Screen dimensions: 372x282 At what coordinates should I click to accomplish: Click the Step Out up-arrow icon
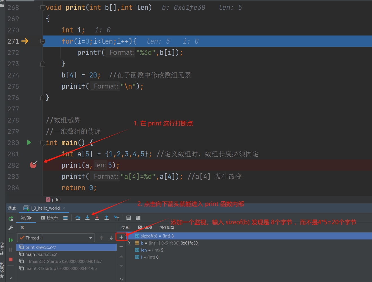tap(107, 218)
